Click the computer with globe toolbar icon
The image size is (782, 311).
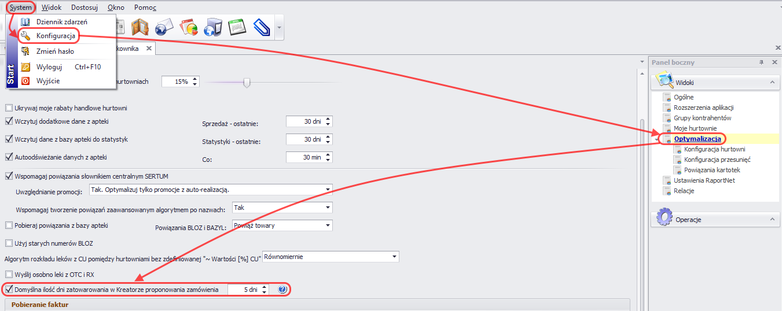point(213,27)
